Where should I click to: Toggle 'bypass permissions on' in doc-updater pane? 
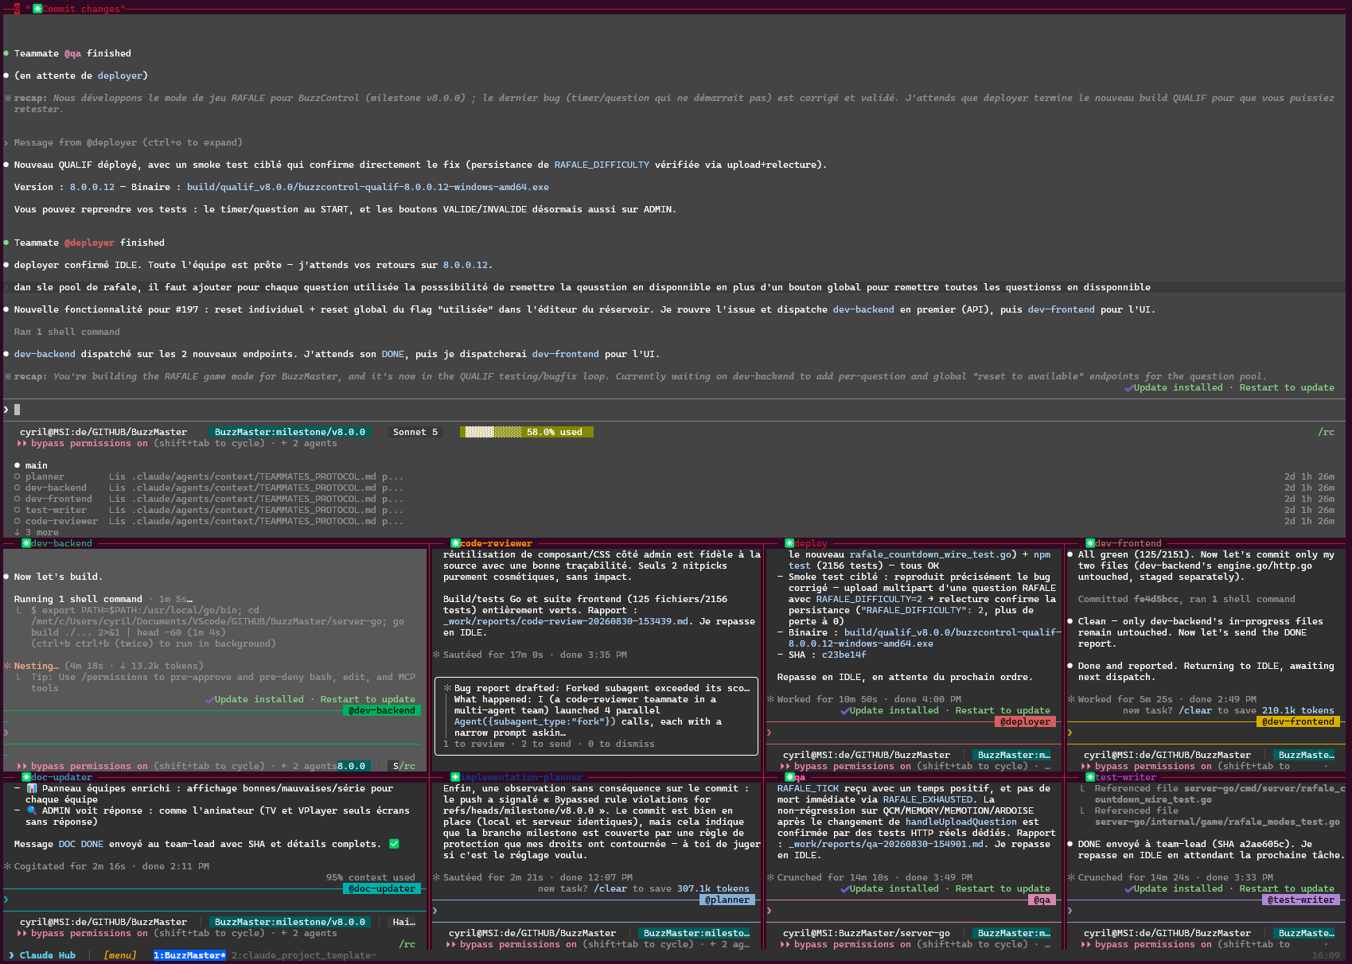[89, 934]
